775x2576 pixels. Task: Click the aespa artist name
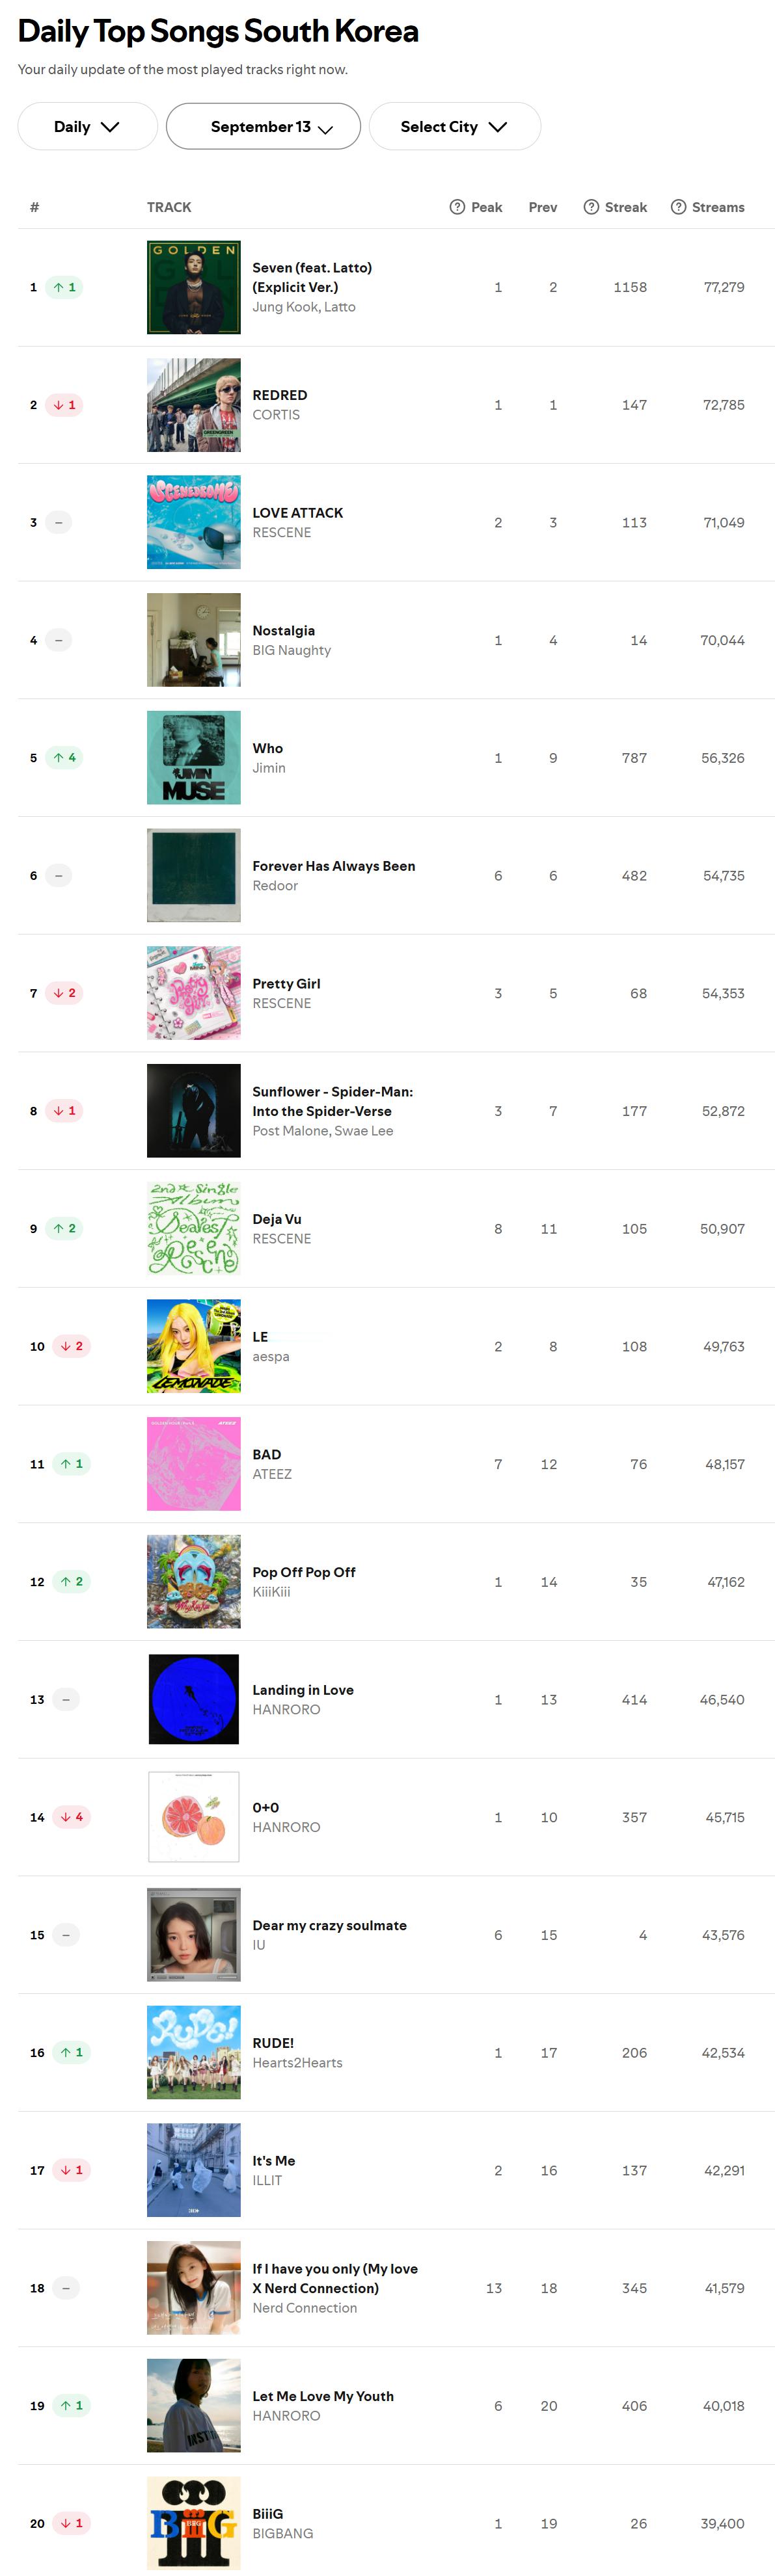pyautogui.click(x=270, y=1356)
